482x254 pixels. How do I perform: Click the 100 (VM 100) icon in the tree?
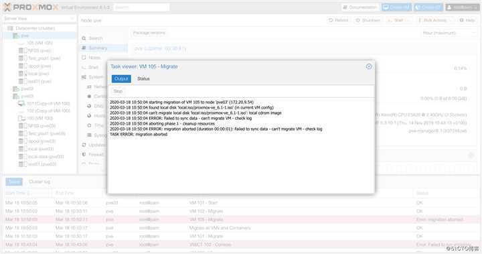pyautogui.click(x=21, y=118)
